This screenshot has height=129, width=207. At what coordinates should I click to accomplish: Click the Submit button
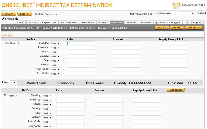[x=177, y=28]
